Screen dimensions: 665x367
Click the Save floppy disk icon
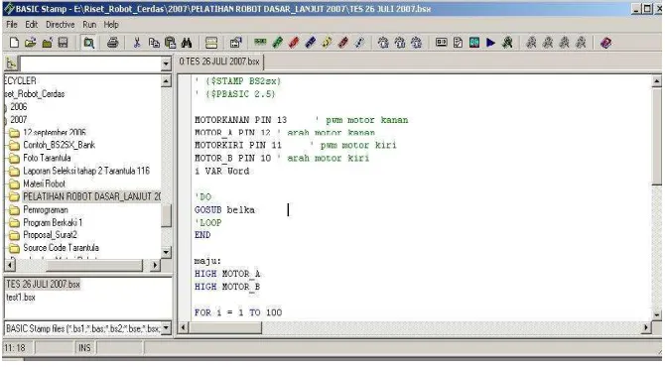click(x=63, y=43)
